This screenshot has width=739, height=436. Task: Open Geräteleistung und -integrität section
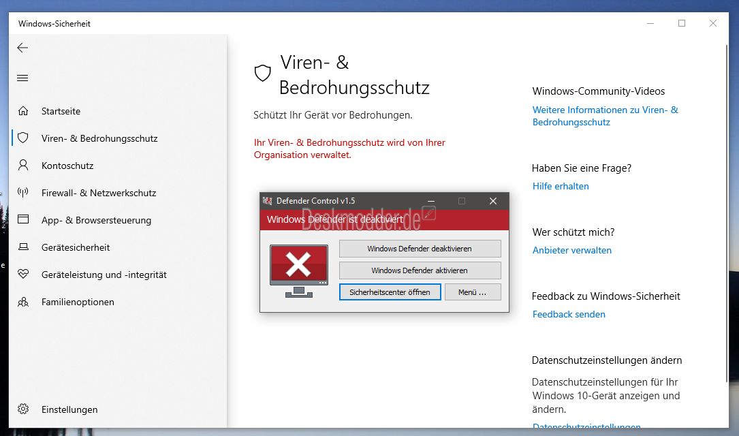(x=104, y=275)
